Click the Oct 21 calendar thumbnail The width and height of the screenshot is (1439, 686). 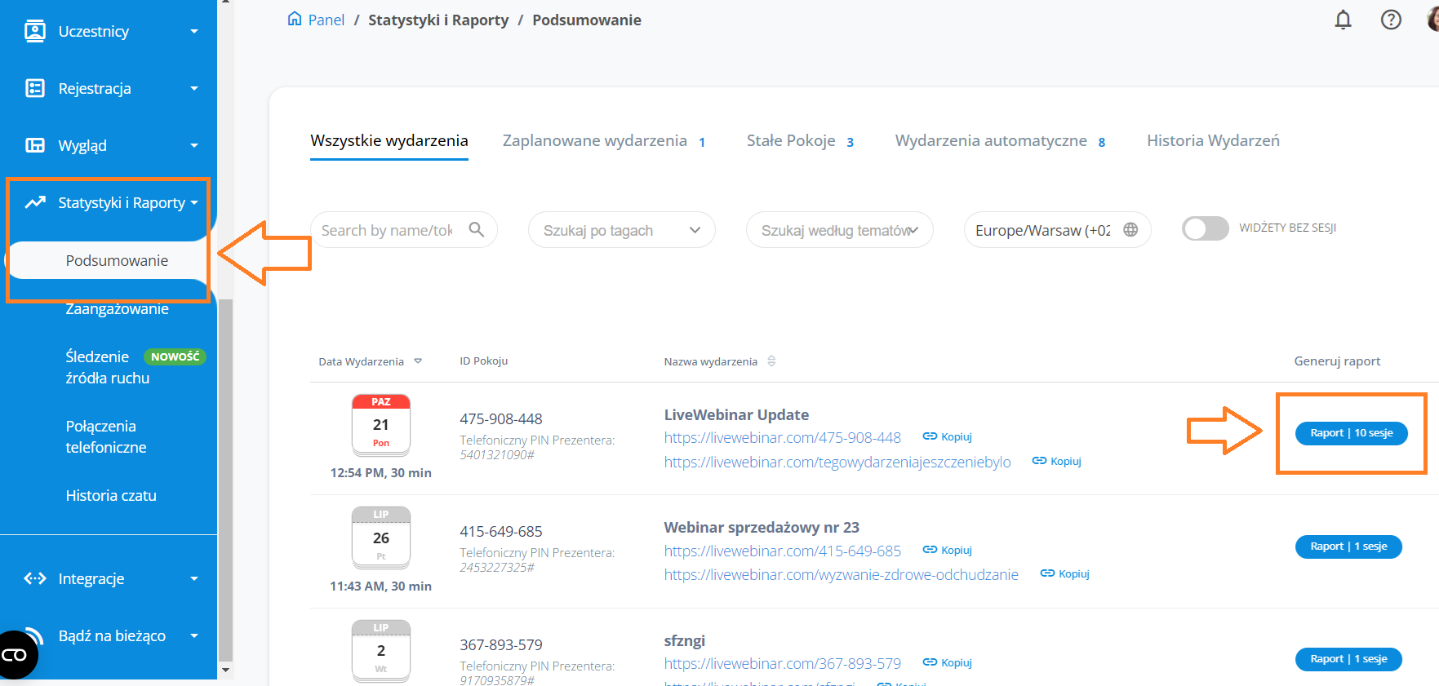click(380, 425)
